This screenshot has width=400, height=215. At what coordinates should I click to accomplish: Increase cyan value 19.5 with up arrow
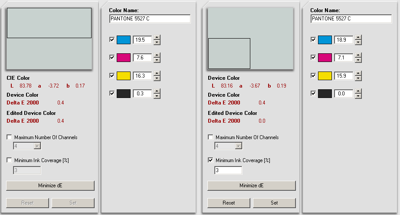click(x=157, y=37)
